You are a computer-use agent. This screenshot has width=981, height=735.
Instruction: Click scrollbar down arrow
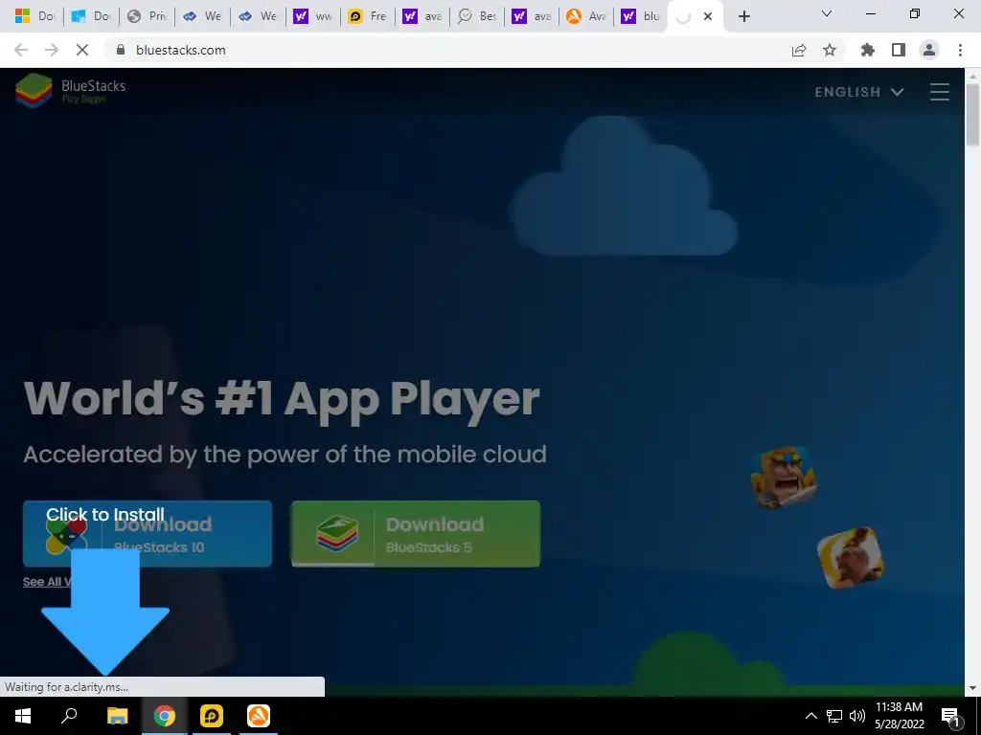pyautogui.click(x=972, y=688)
